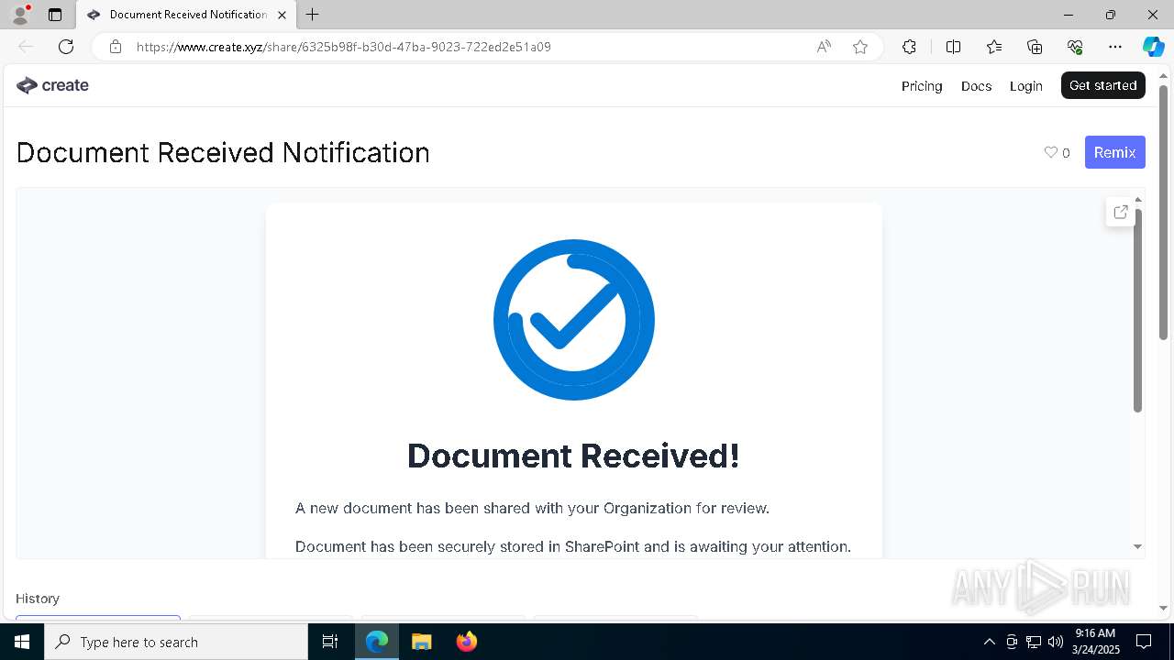Viewport: 1174px width, 660px height.
Task: Select the Document Received Notification page title
Action: [223, 152]
